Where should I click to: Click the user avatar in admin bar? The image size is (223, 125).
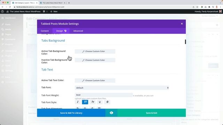coord(221,11)
